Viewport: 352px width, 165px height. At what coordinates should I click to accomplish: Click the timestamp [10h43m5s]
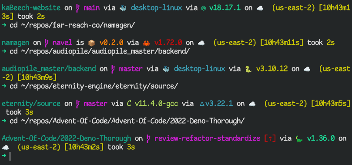tap(330, 104)
